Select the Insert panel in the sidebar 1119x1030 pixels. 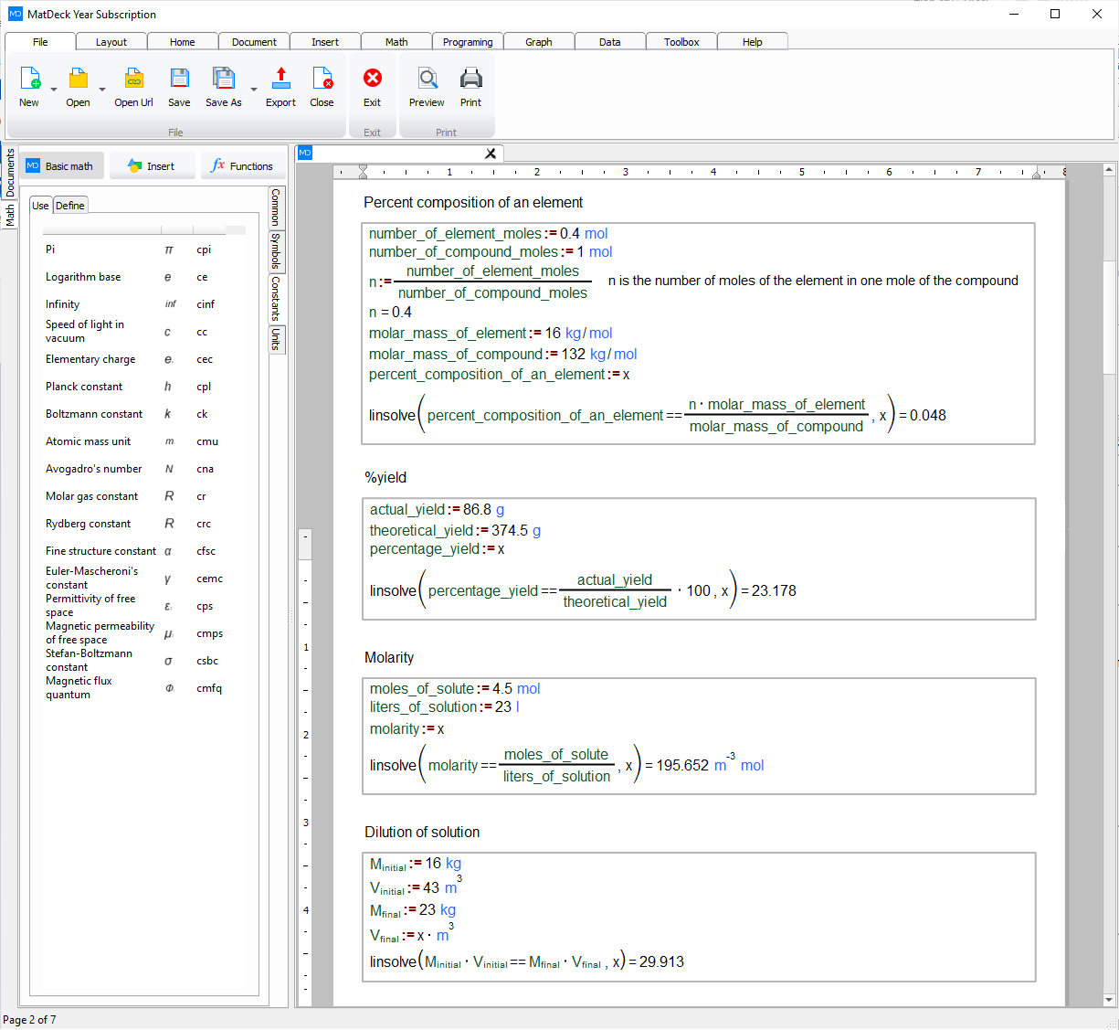coord(152,165)
